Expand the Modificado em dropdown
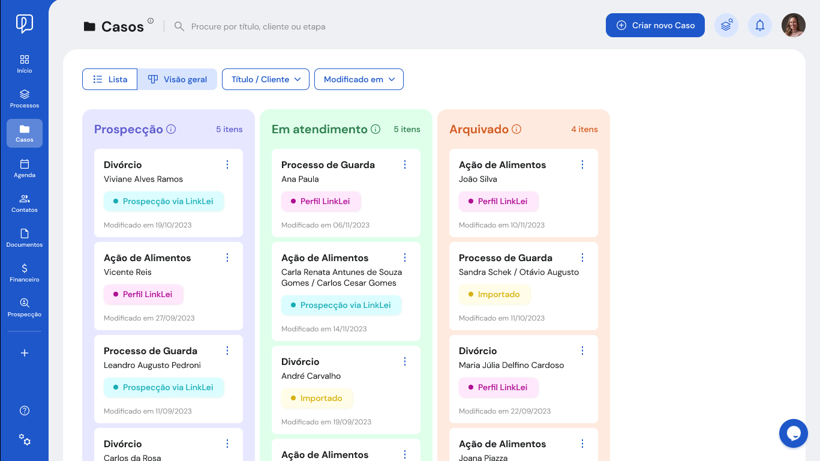820x461 pixels. tap(359, 79)
